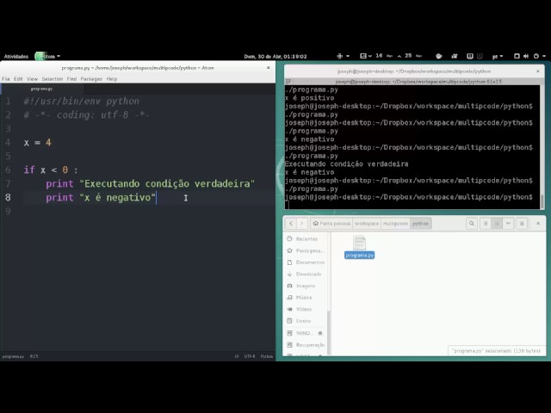Open Música in the sidebar
Screen dimensions: 551x413
click(x=305, y=298)
